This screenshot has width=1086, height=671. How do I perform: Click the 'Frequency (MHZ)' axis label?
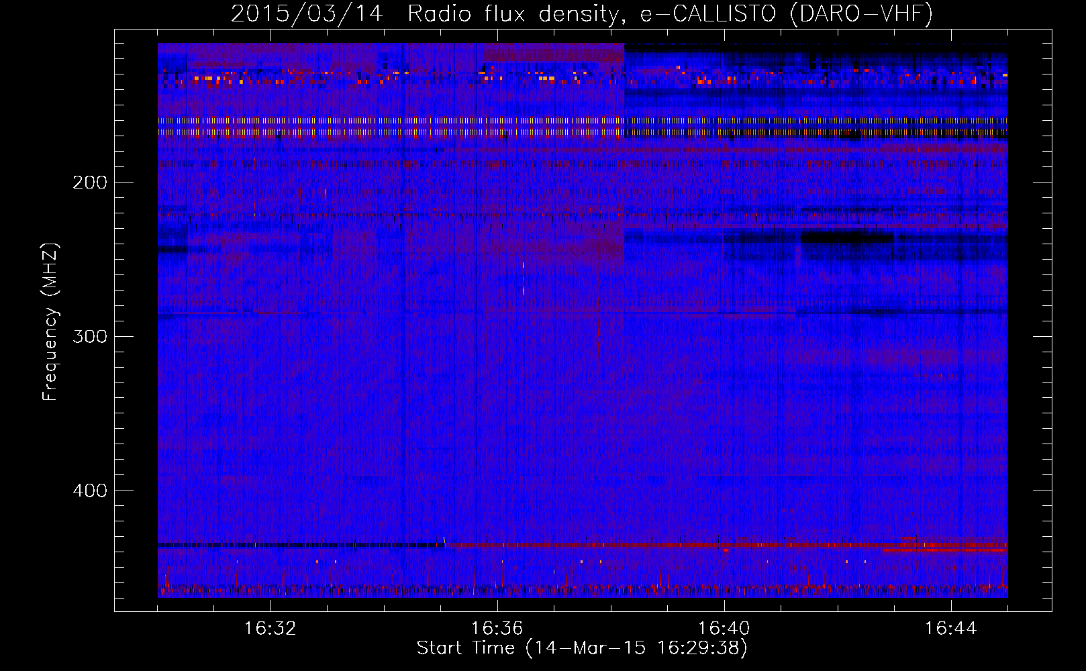click(x=50, y=322)
